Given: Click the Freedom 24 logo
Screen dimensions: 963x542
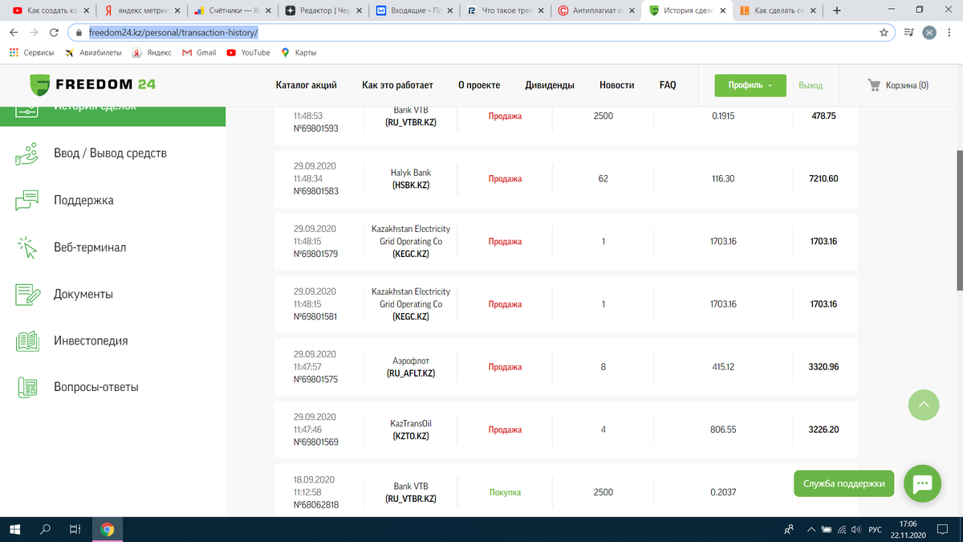Looking at the screenshot, I should click(x=92, y=84).
